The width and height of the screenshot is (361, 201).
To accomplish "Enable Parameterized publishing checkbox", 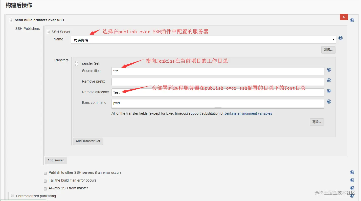I will (x=13, y=196).
